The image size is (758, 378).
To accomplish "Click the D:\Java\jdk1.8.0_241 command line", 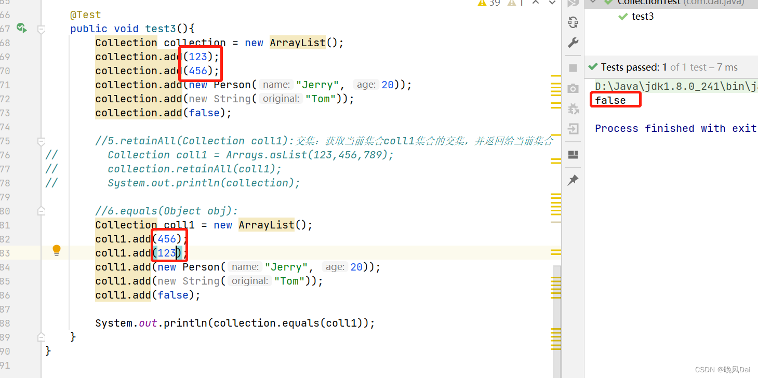I will (676, 86).
